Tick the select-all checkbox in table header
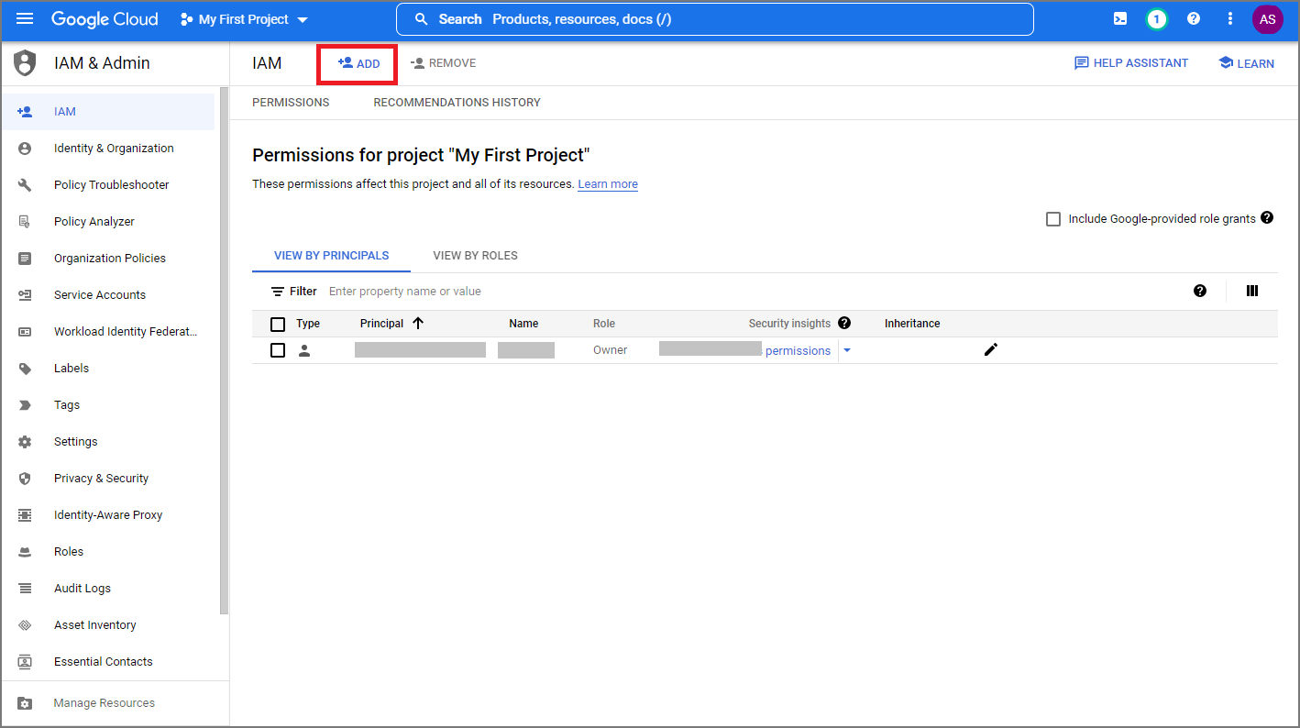The height and width of the screenshot is (728, 1300). pyautogui.click(x=278, y=324)
